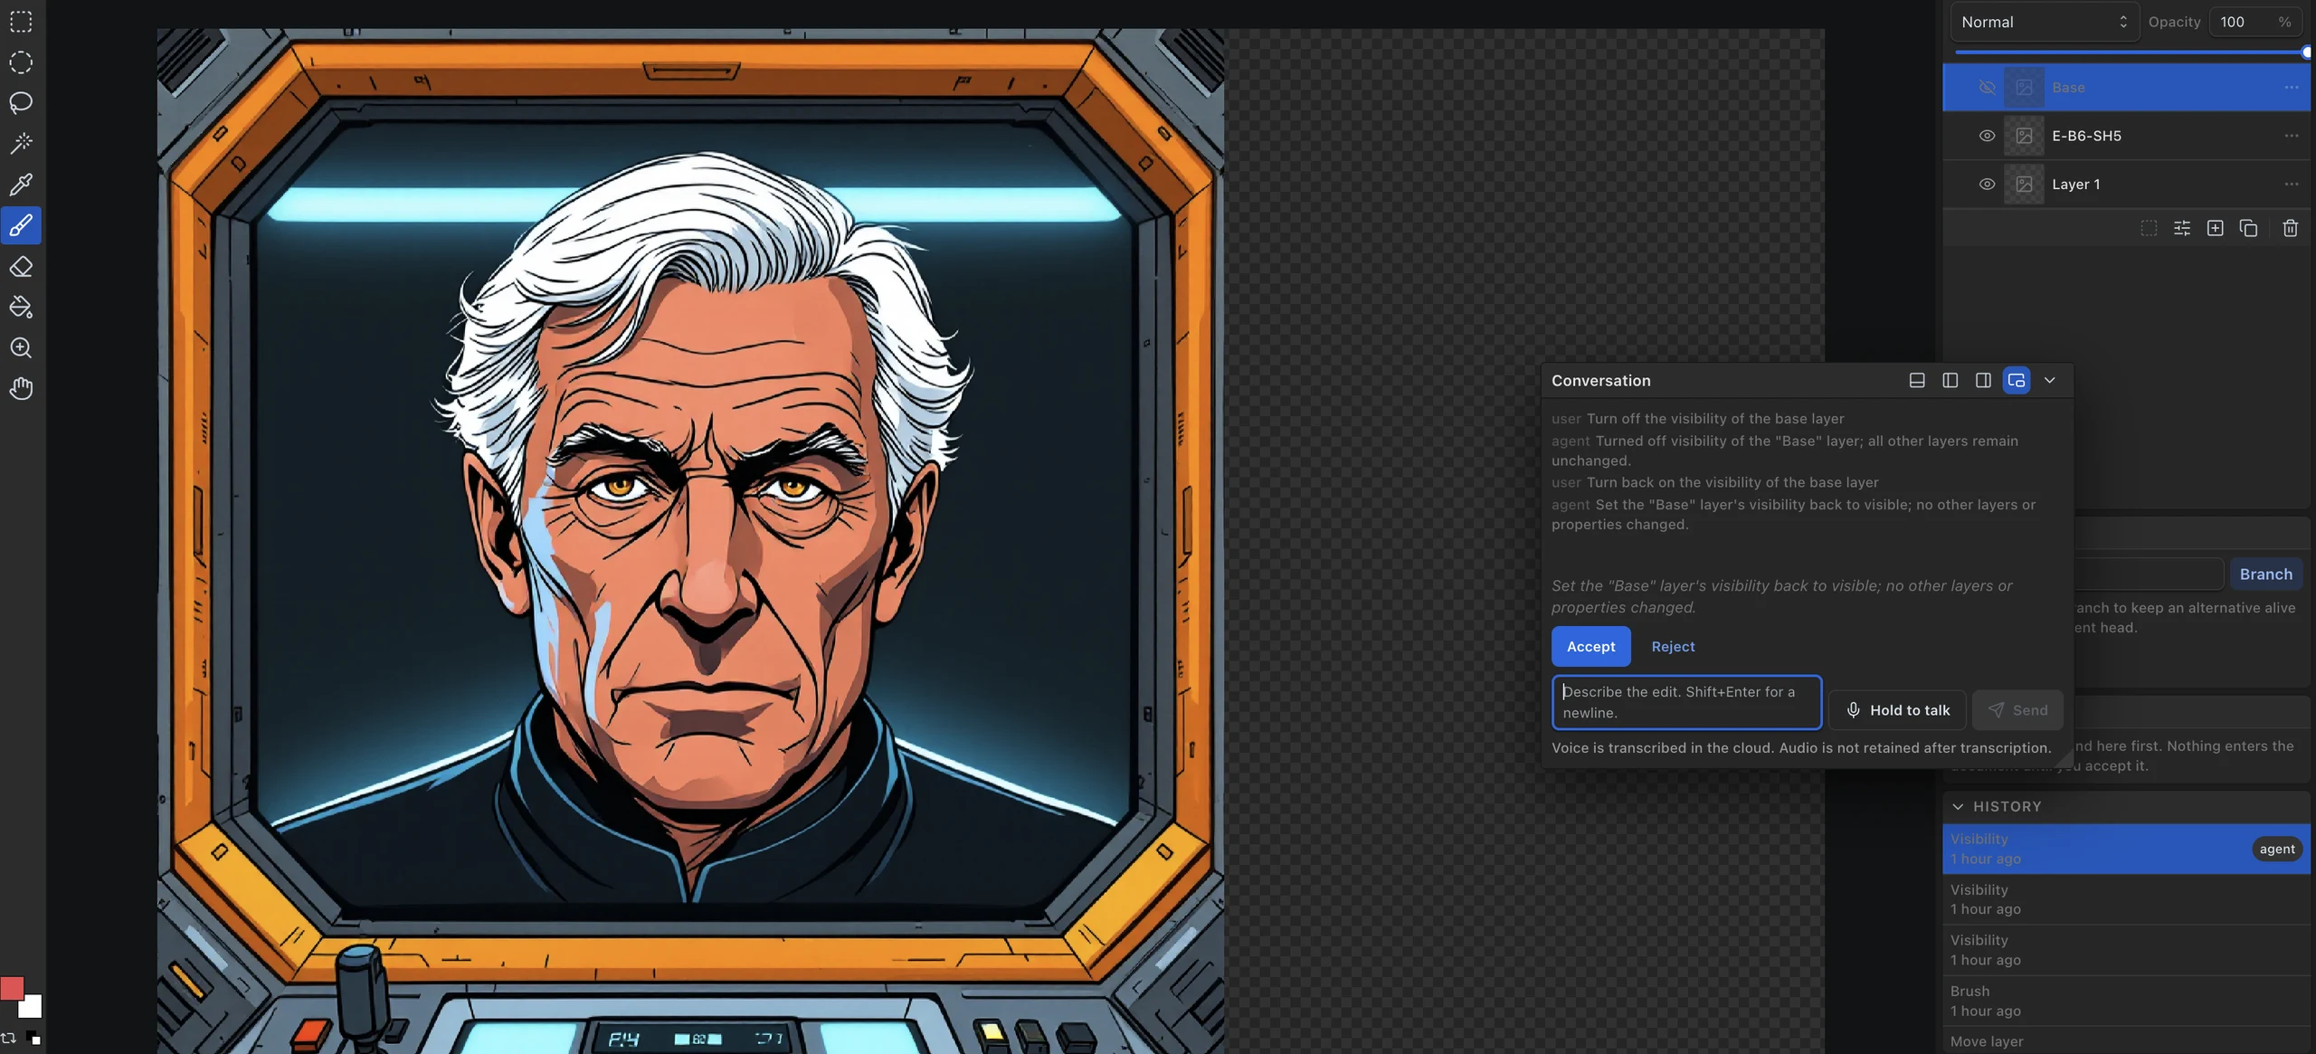Screen dimensions: 2316x1054
Task: Select the magic wand tool
Action: tap(21, 144)
